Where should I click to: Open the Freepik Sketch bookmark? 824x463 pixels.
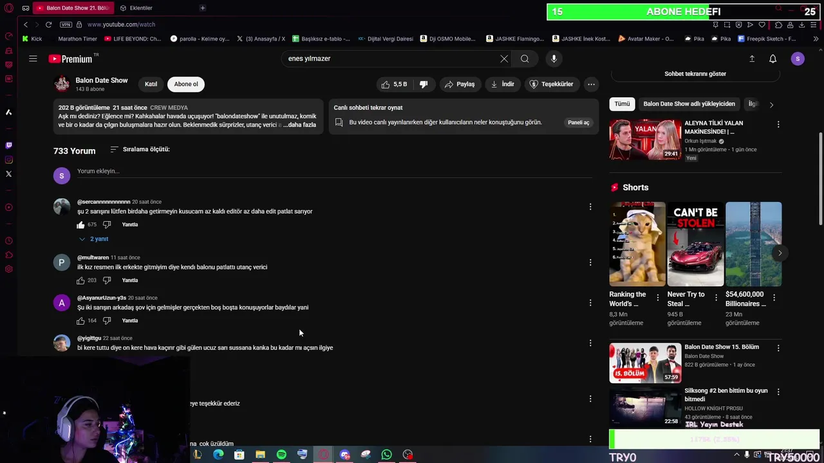point(767,39)
